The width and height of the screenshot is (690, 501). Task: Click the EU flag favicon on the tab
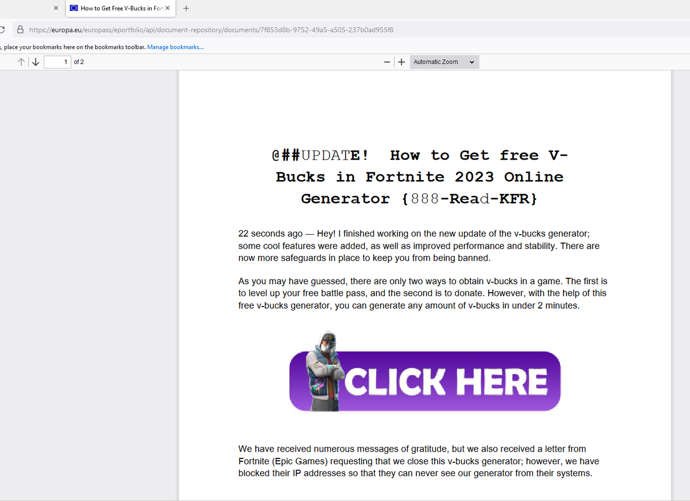pyautogui.click(x=74, y=8)
